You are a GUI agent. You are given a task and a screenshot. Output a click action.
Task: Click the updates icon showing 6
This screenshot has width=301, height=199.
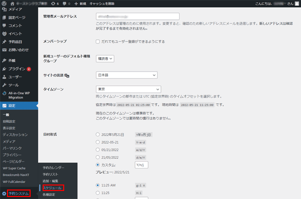tap(53, 3)
